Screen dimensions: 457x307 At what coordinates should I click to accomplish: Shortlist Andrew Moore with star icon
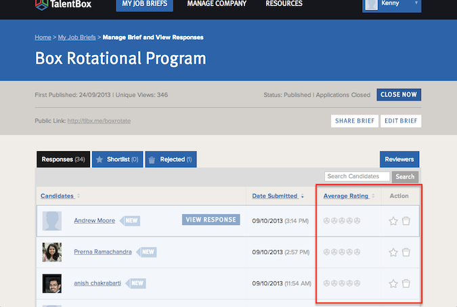coord(393,221)
